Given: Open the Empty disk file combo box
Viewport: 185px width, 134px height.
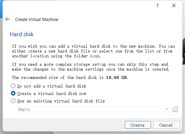Looking at the screenshot, I should [92, 109].
